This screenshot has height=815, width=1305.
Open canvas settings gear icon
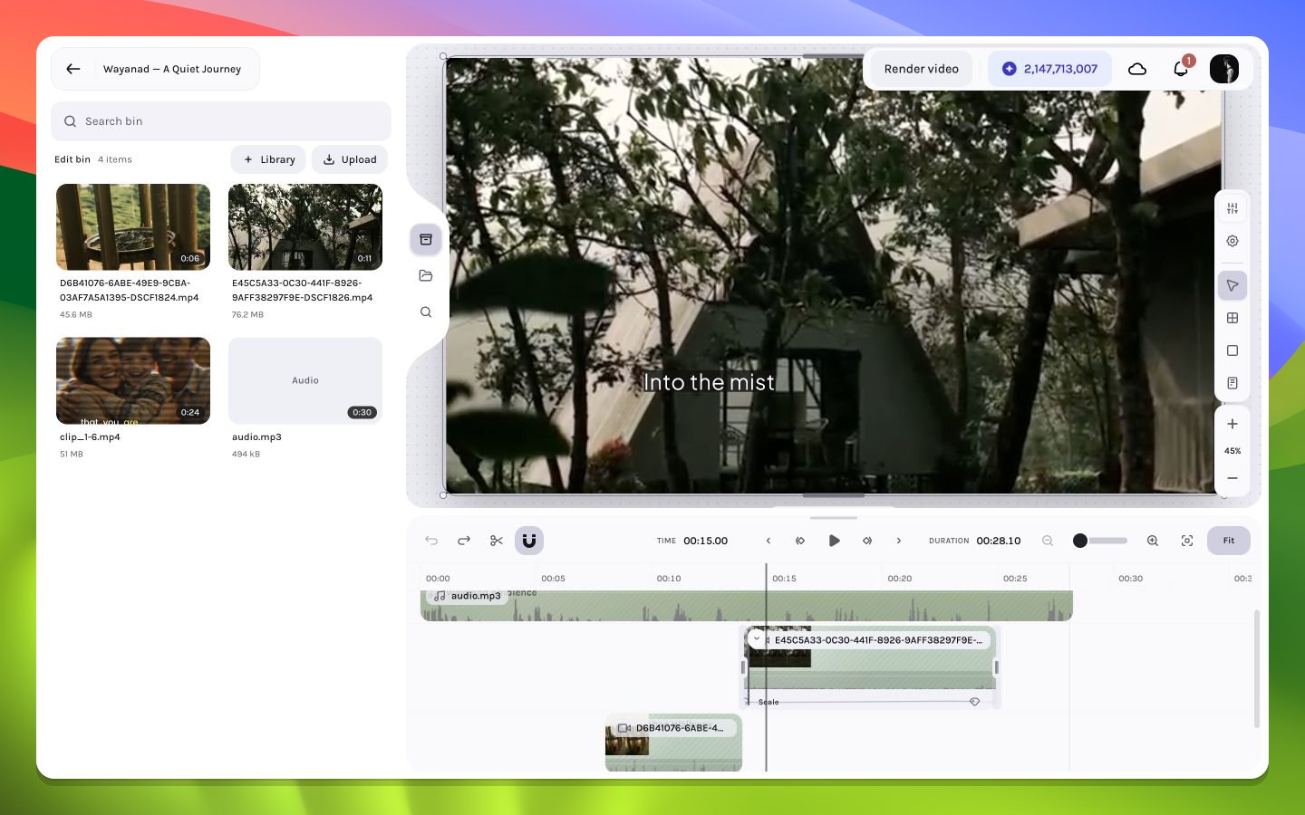pyautogui.click(x=1232, y=241)
